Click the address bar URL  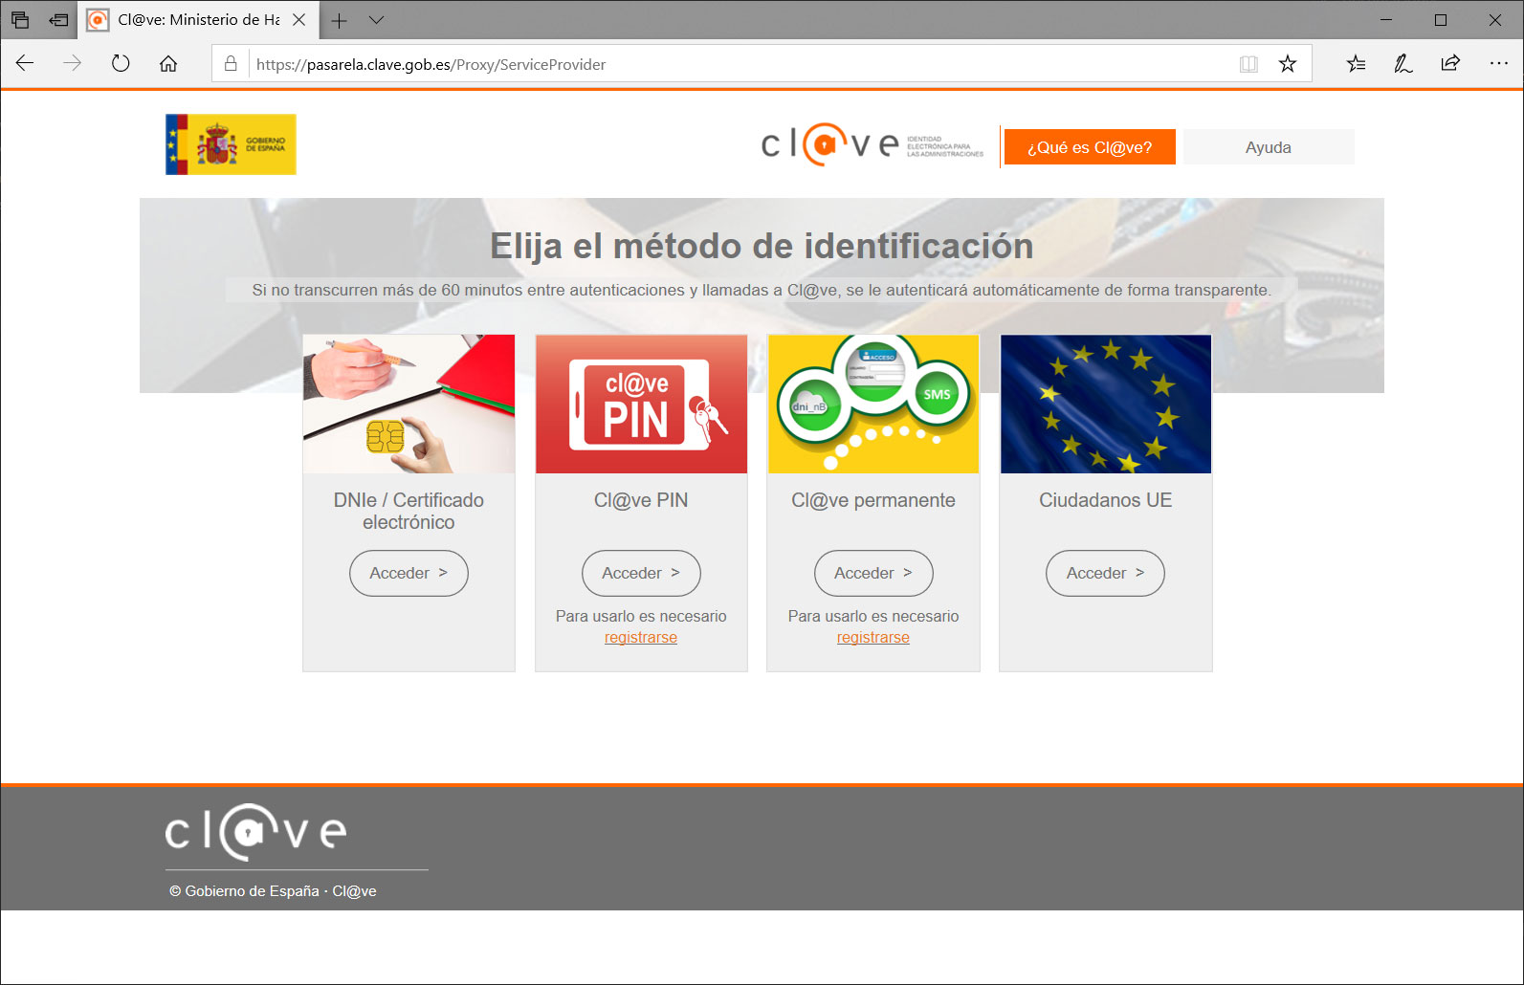(431, 64)
